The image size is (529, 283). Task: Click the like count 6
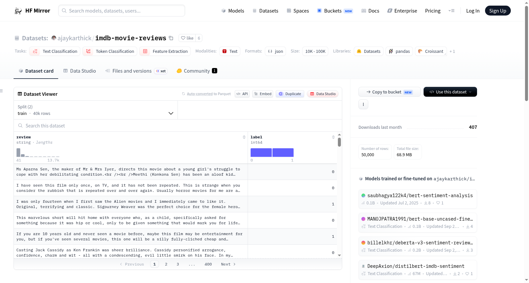199,38
